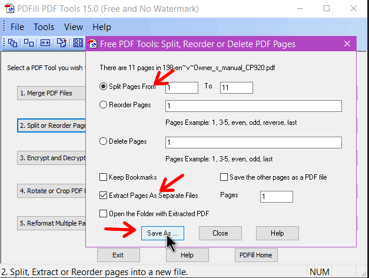
Task: Open the View menu
Action: pyautogui.click(x=74, y=27)
